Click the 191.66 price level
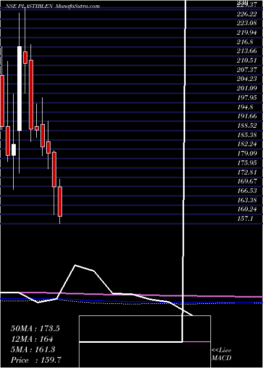Viewport: 263px width, 368px height. click(248, 117)
